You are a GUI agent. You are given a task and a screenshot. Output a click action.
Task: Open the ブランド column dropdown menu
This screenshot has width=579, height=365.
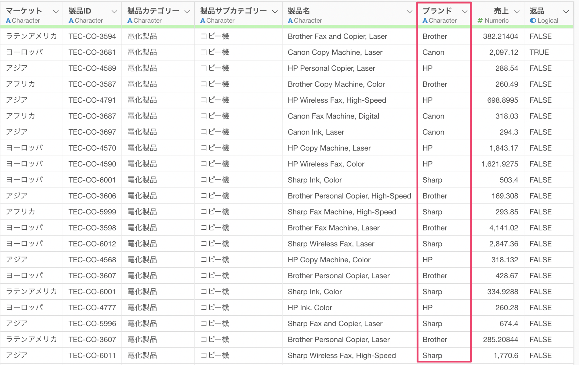point(465,12)
